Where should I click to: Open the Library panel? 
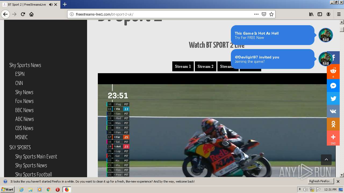[x=311, y=14]
